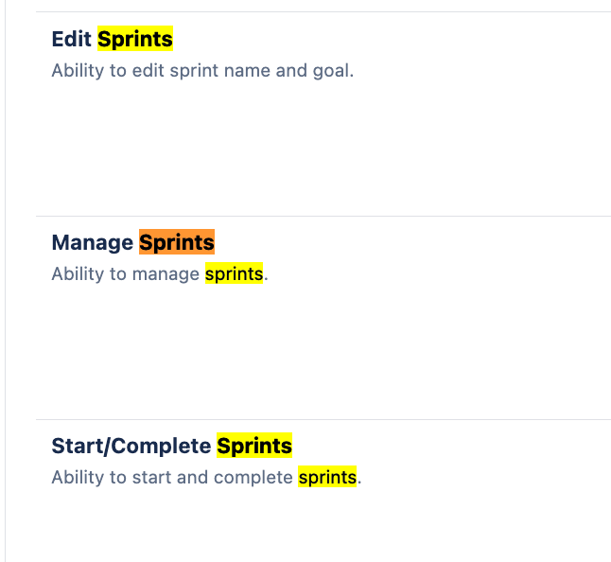Click the divider line above Manage Sprints
Viewport: 611px width, 562px height.
tap(323, 216)
